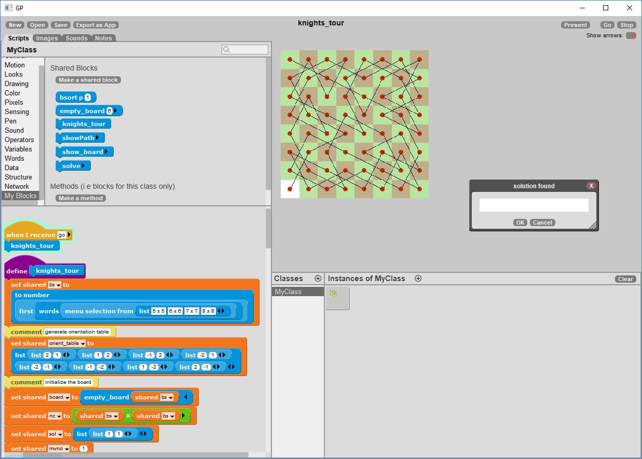Click the text field in solution found dialog
This screenshot has height=459, width=642.
click(534, 205)
